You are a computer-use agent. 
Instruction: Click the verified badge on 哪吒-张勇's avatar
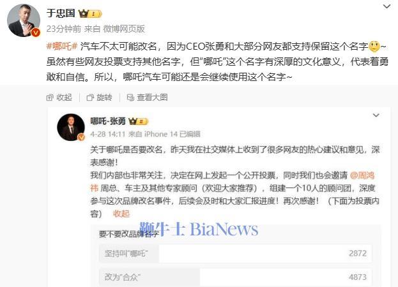point(81,137)
